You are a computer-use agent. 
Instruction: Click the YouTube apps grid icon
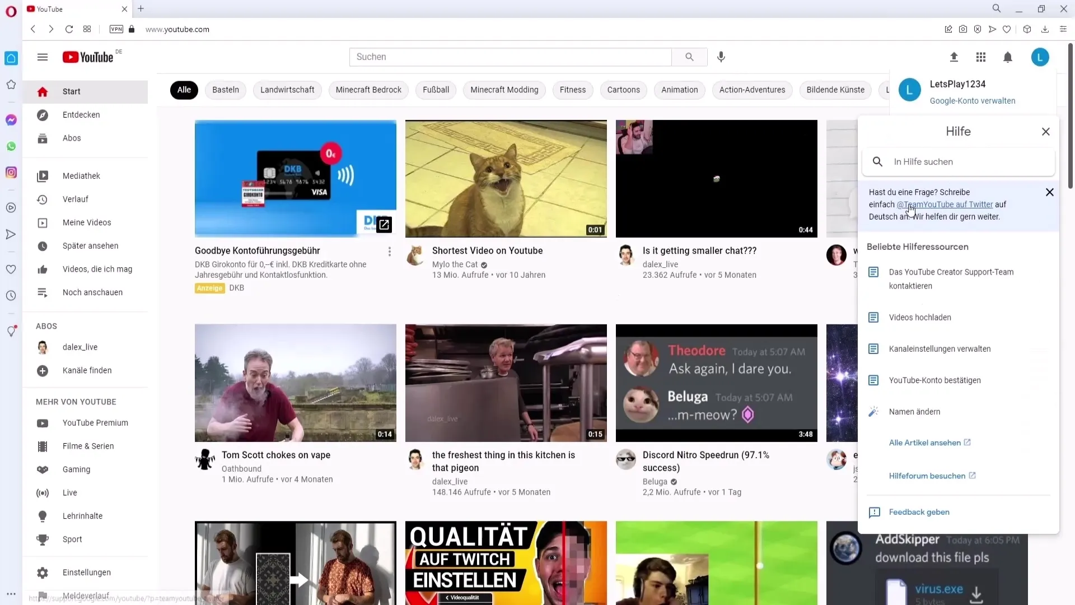pyautogui.click(x=980, y=57)
